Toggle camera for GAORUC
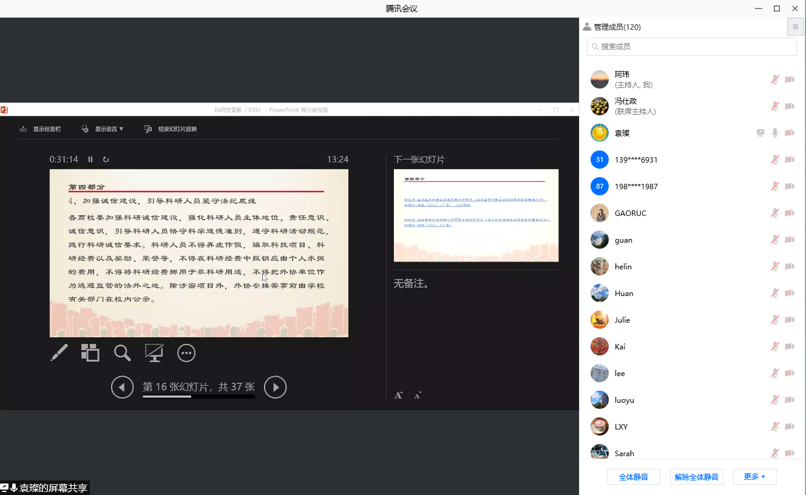The height and width of the screenshot is (495, 806). 790,213
